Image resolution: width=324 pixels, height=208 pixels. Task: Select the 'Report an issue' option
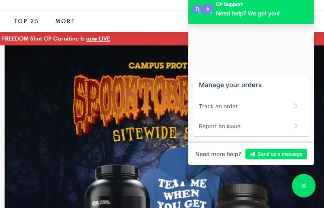coord(251,126)
